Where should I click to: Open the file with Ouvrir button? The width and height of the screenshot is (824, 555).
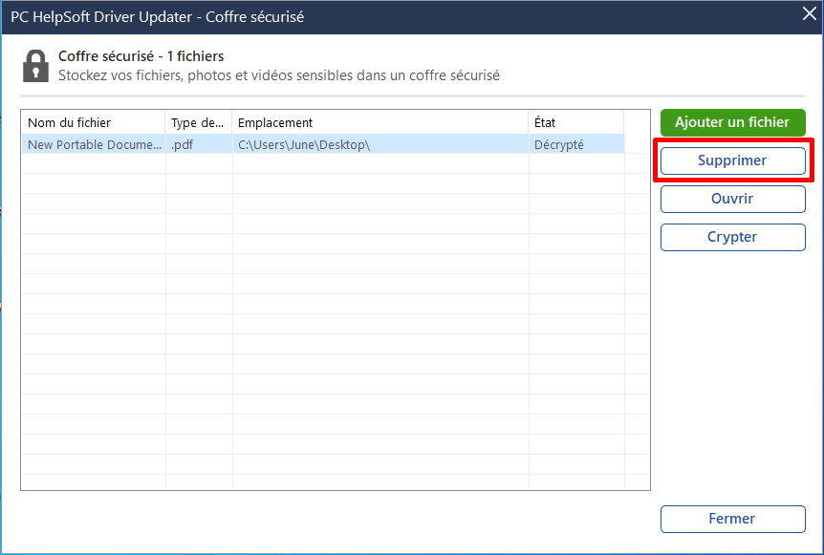pos(732,199)
